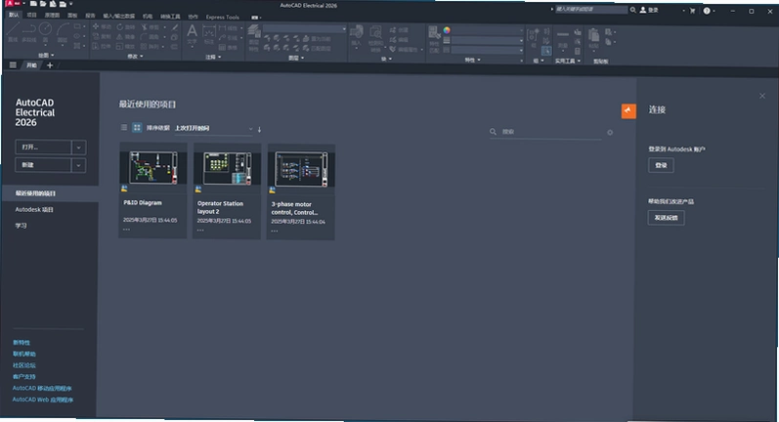The image size is (779, 422).
Task: Open the 面板 ribbon tab
Action: coord(72,16)
